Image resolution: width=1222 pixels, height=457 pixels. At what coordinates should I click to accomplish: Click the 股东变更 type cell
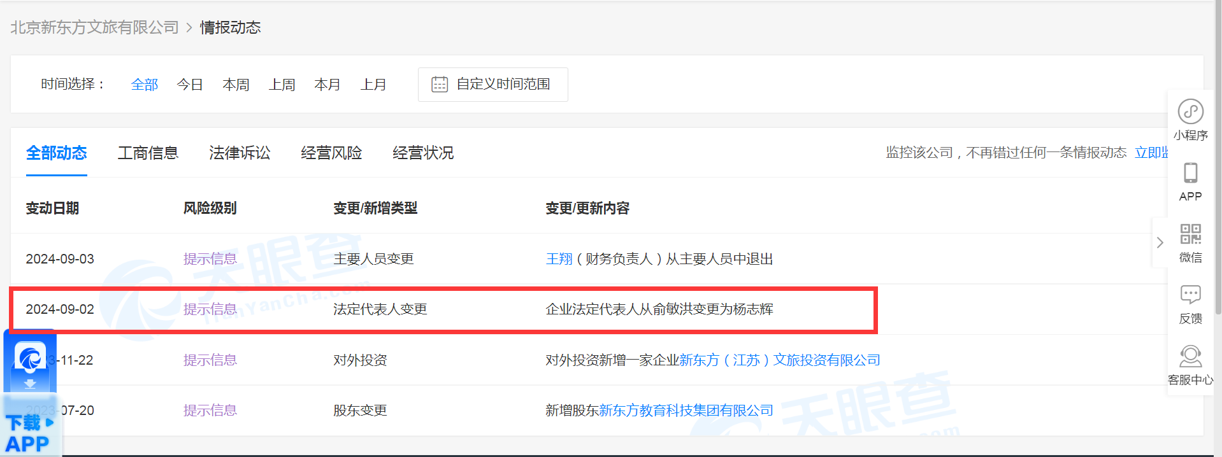(x=360, y=411)
